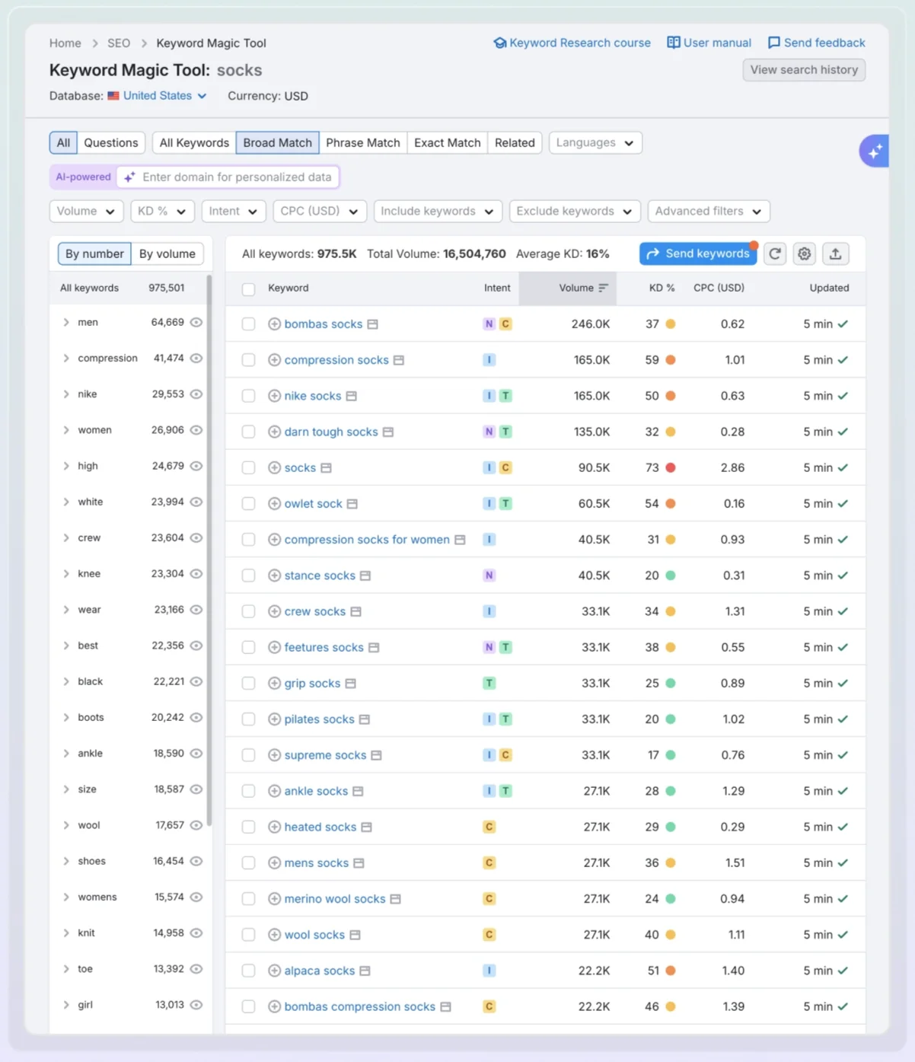Add alpaca socks via plus icon
This screenshot has width=915, height=1062.
tap(275, 971)
